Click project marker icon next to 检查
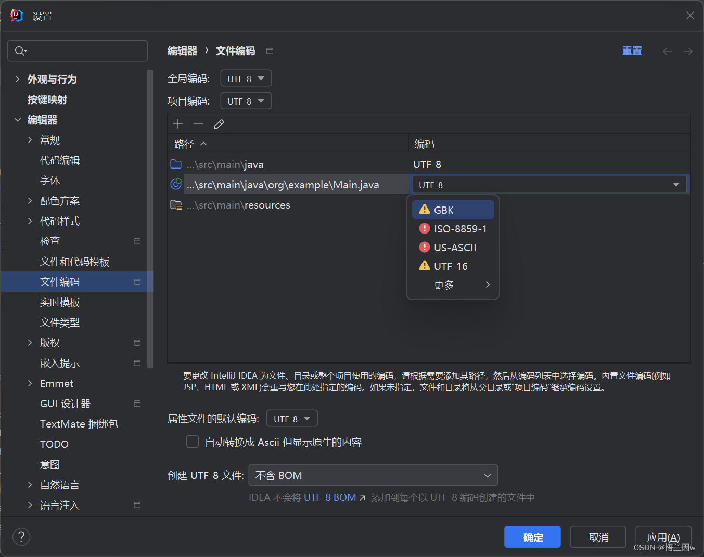704x557 pixels. click(137, 241)
